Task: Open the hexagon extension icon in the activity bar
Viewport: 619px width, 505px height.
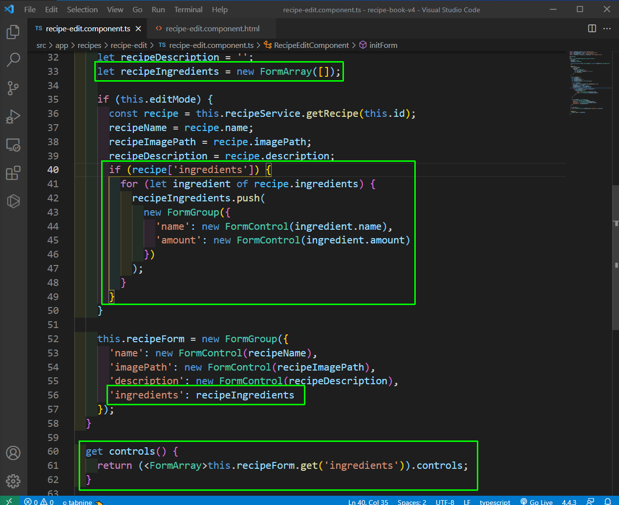Action: (13, 201)
